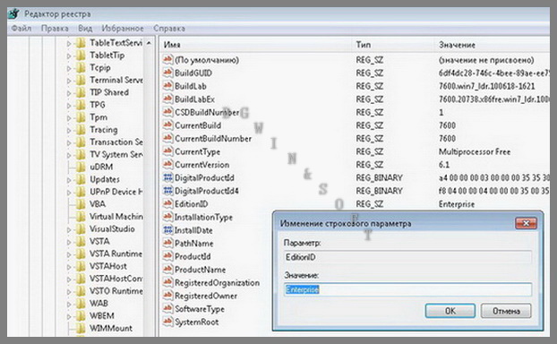Viewport: 557px width, 344px height.
Task: Select the TPG folder icon
Action: [x=81, y=105]
